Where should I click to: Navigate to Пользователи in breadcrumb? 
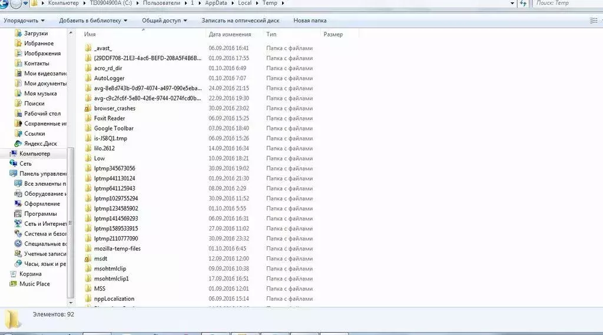click(x=161, y=3)
